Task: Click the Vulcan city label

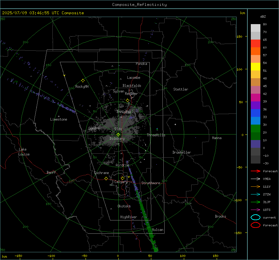Action: (x=157, y=230)
